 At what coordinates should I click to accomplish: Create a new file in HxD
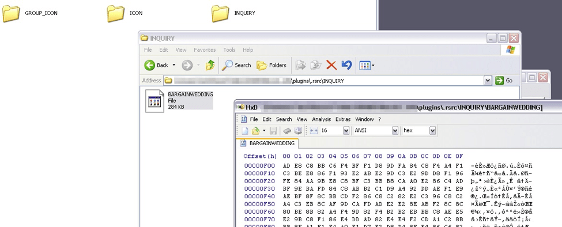pos(245,131)
